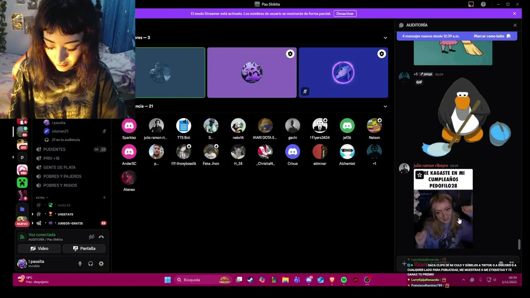
Task: Select audience member Ateneo
Action: coord(129,181)
